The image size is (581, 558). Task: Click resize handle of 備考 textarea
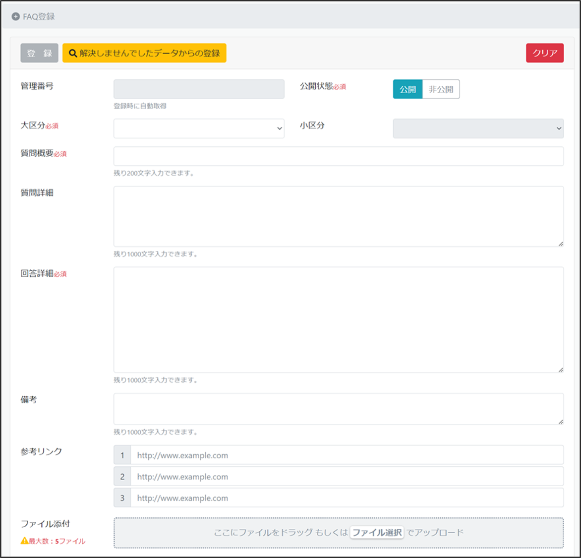[x=560, y=422]
